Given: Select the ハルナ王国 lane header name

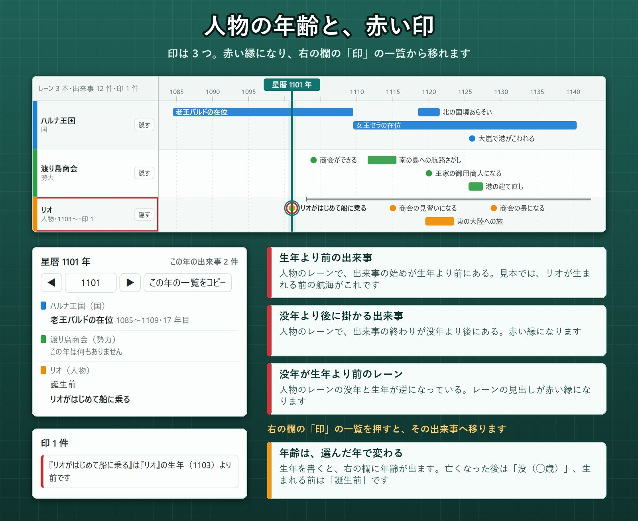Looking at the screenshot, I should tap(58, 120).
